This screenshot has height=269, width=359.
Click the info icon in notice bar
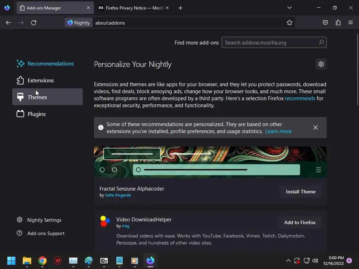click(x=101, y=127)
